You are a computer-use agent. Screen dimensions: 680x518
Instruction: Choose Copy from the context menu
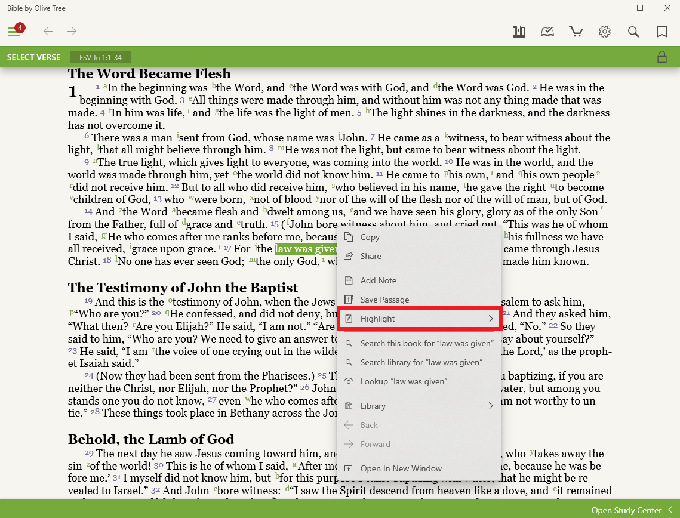[x=370, y=238]
